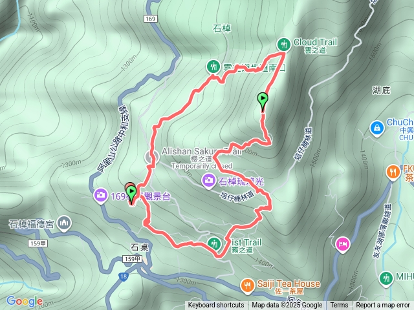Click the pink lodging bed marker

pyautogui.click(x=343, y=244)
